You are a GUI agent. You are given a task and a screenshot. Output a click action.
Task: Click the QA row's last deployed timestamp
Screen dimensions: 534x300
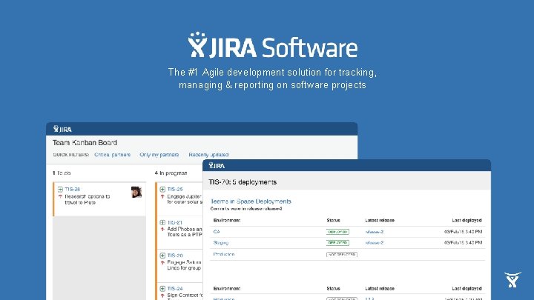463,232
